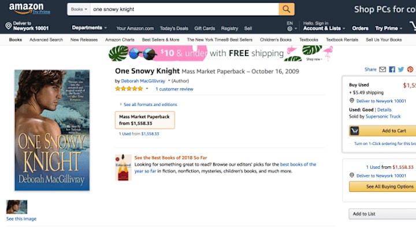Click Add to Cart button

[383, 131]
